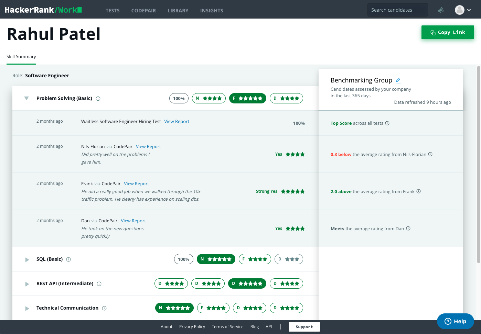Screen dimensions: 481x334
Task: Select the N five-star badge in SQL row
Action: click(216, 259)
